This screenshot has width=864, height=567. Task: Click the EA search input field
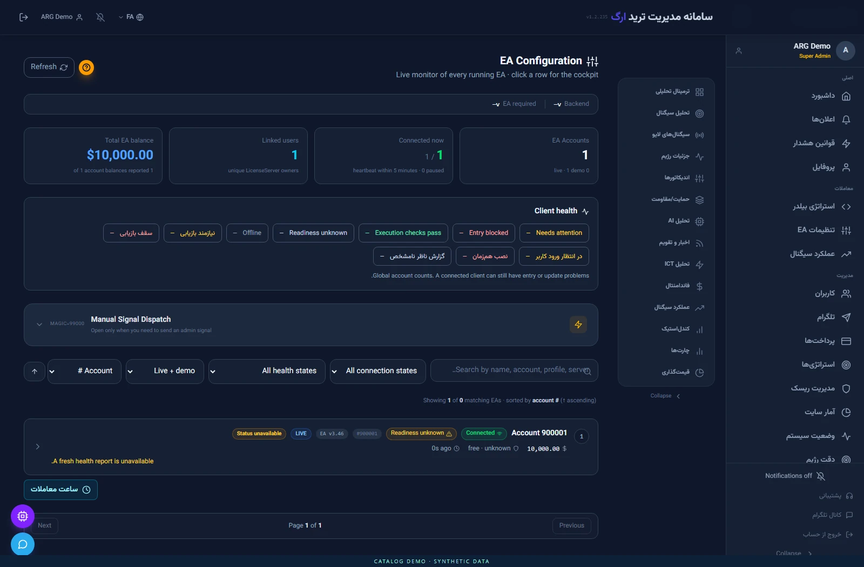(514, 370)
